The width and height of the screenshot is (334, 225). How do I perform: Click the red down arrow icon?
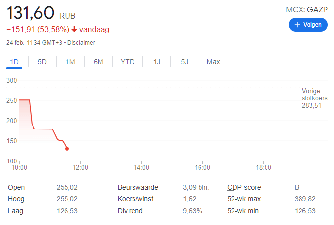(74, 29)
